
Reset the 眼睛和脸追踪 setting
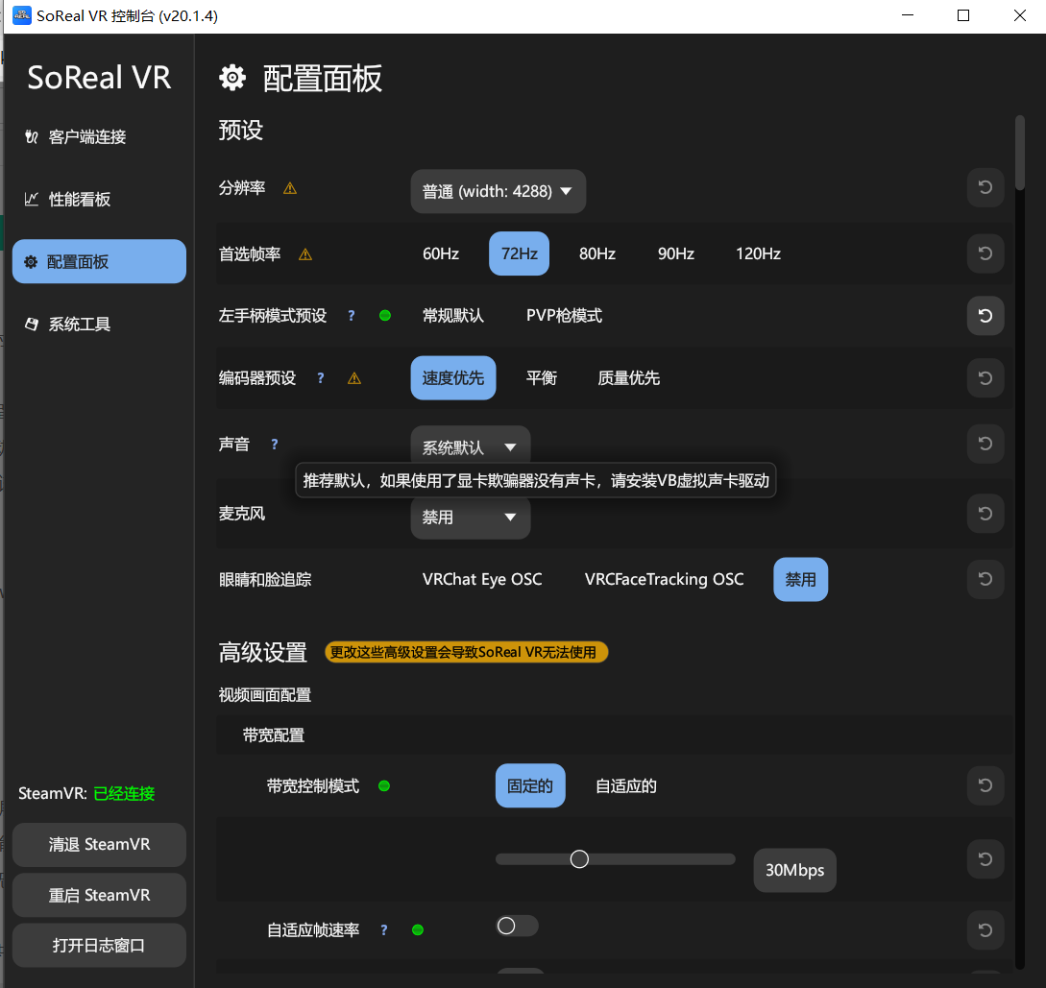[985, 579]
